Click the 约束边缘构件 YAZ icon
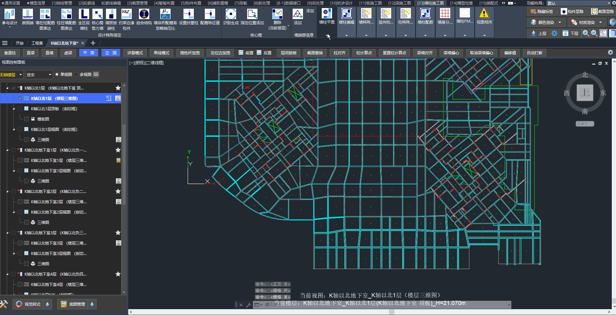The image size is (616, 315). (126, 14)
